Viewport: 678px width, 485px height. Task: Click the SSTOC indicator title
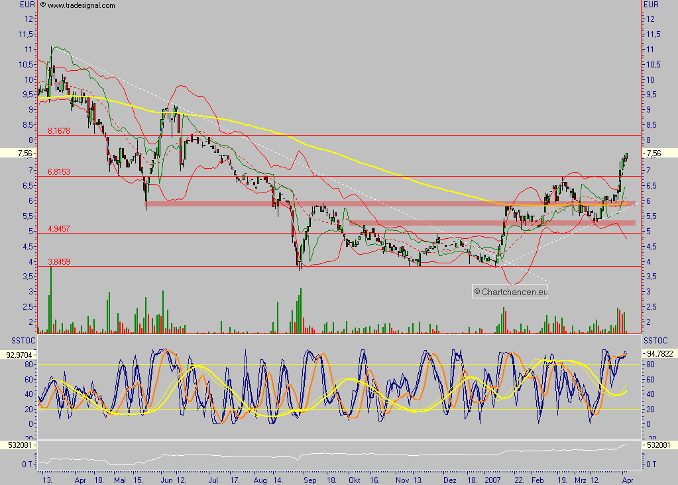pos(14,340)
